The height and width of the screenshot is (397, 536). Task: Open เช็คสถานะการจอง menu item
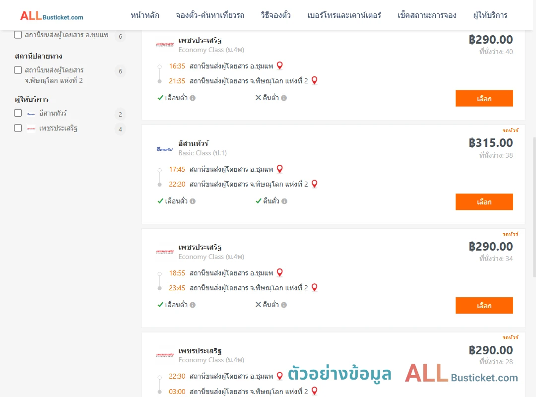[427, 15]
